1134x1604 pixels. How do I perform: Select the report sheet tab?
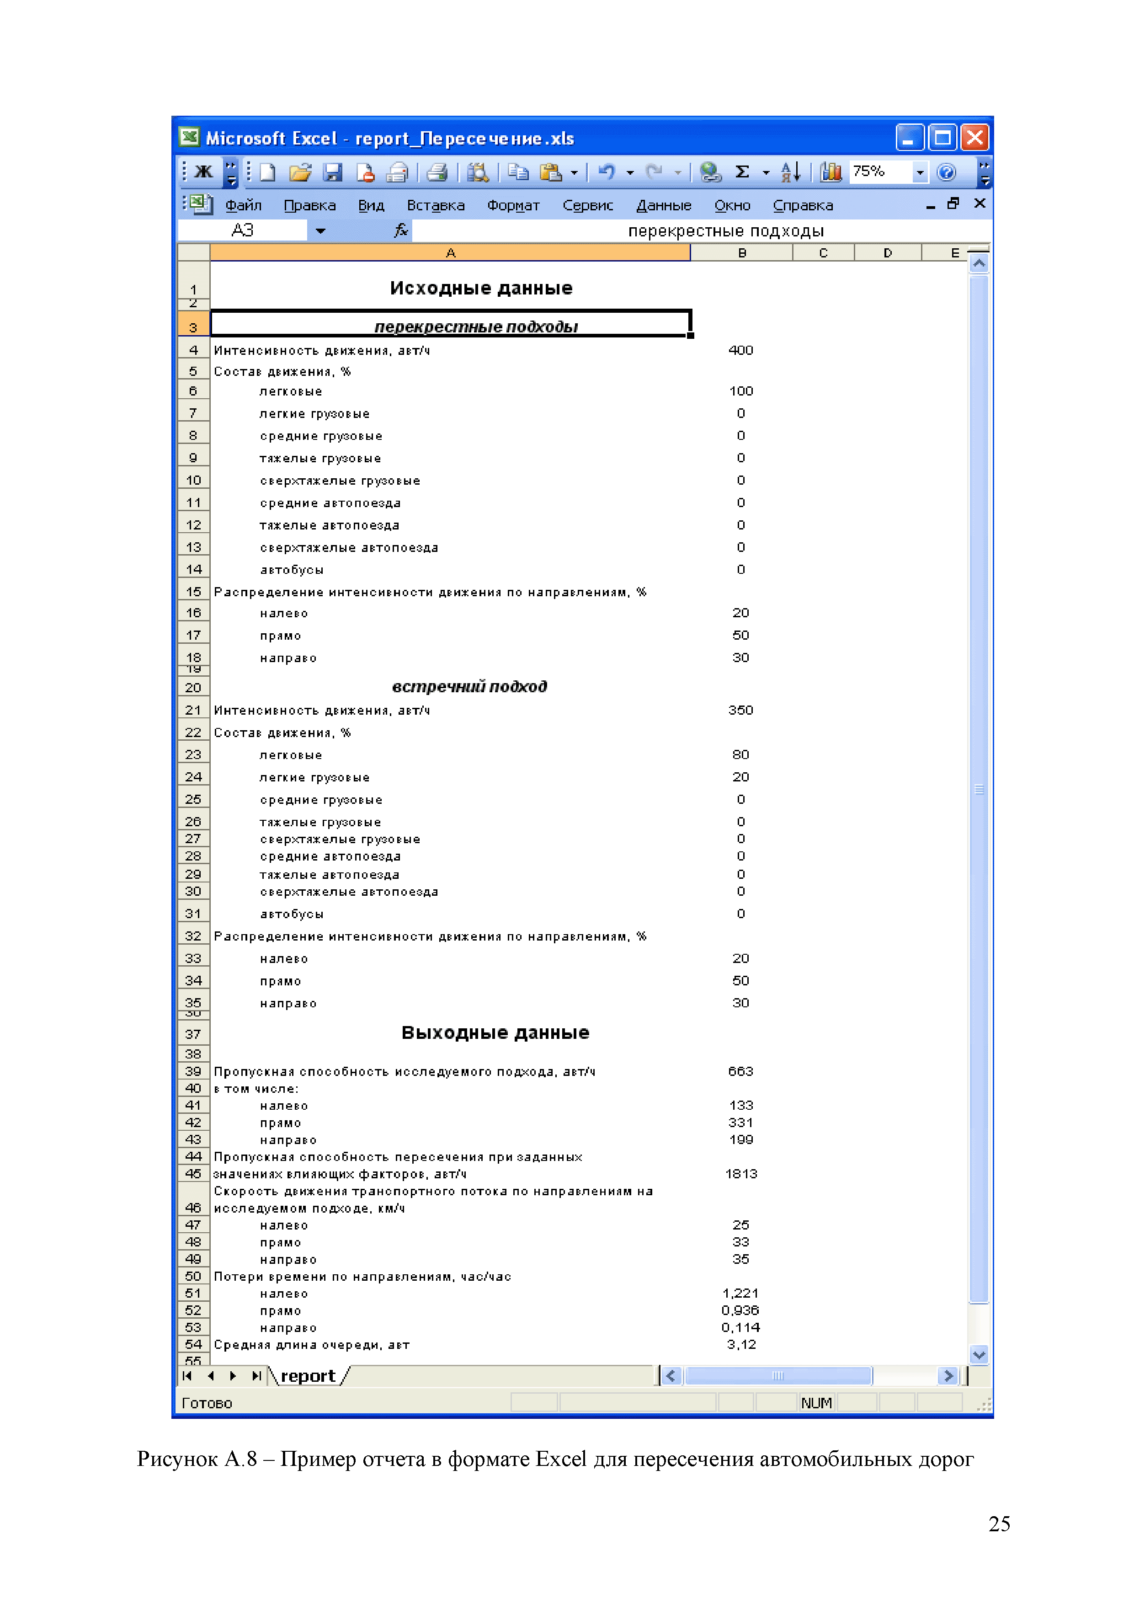(x=308, y=1375)
